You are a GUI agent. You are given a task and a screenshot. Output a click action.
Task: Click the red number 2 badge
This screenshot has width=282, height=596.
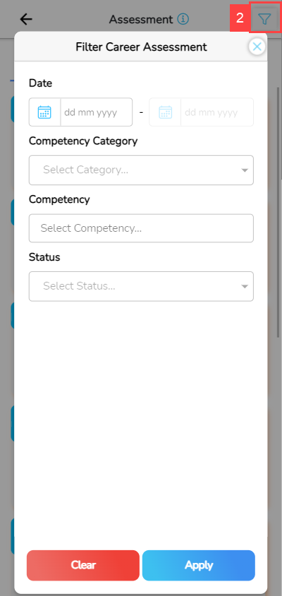(240, 18)
